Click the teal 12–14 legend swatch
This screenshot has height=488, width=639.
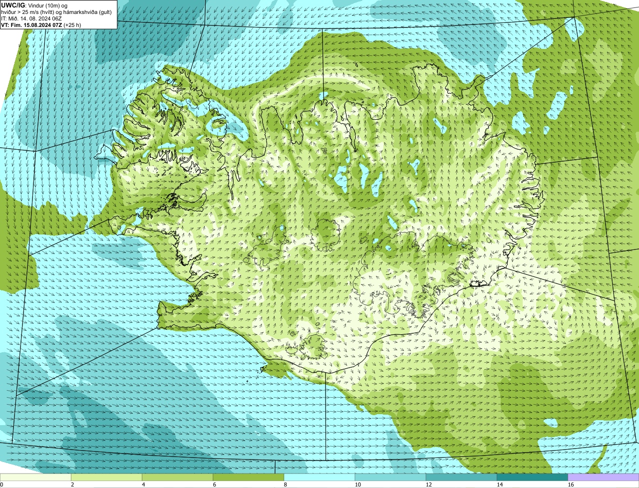tap(461, 478)
